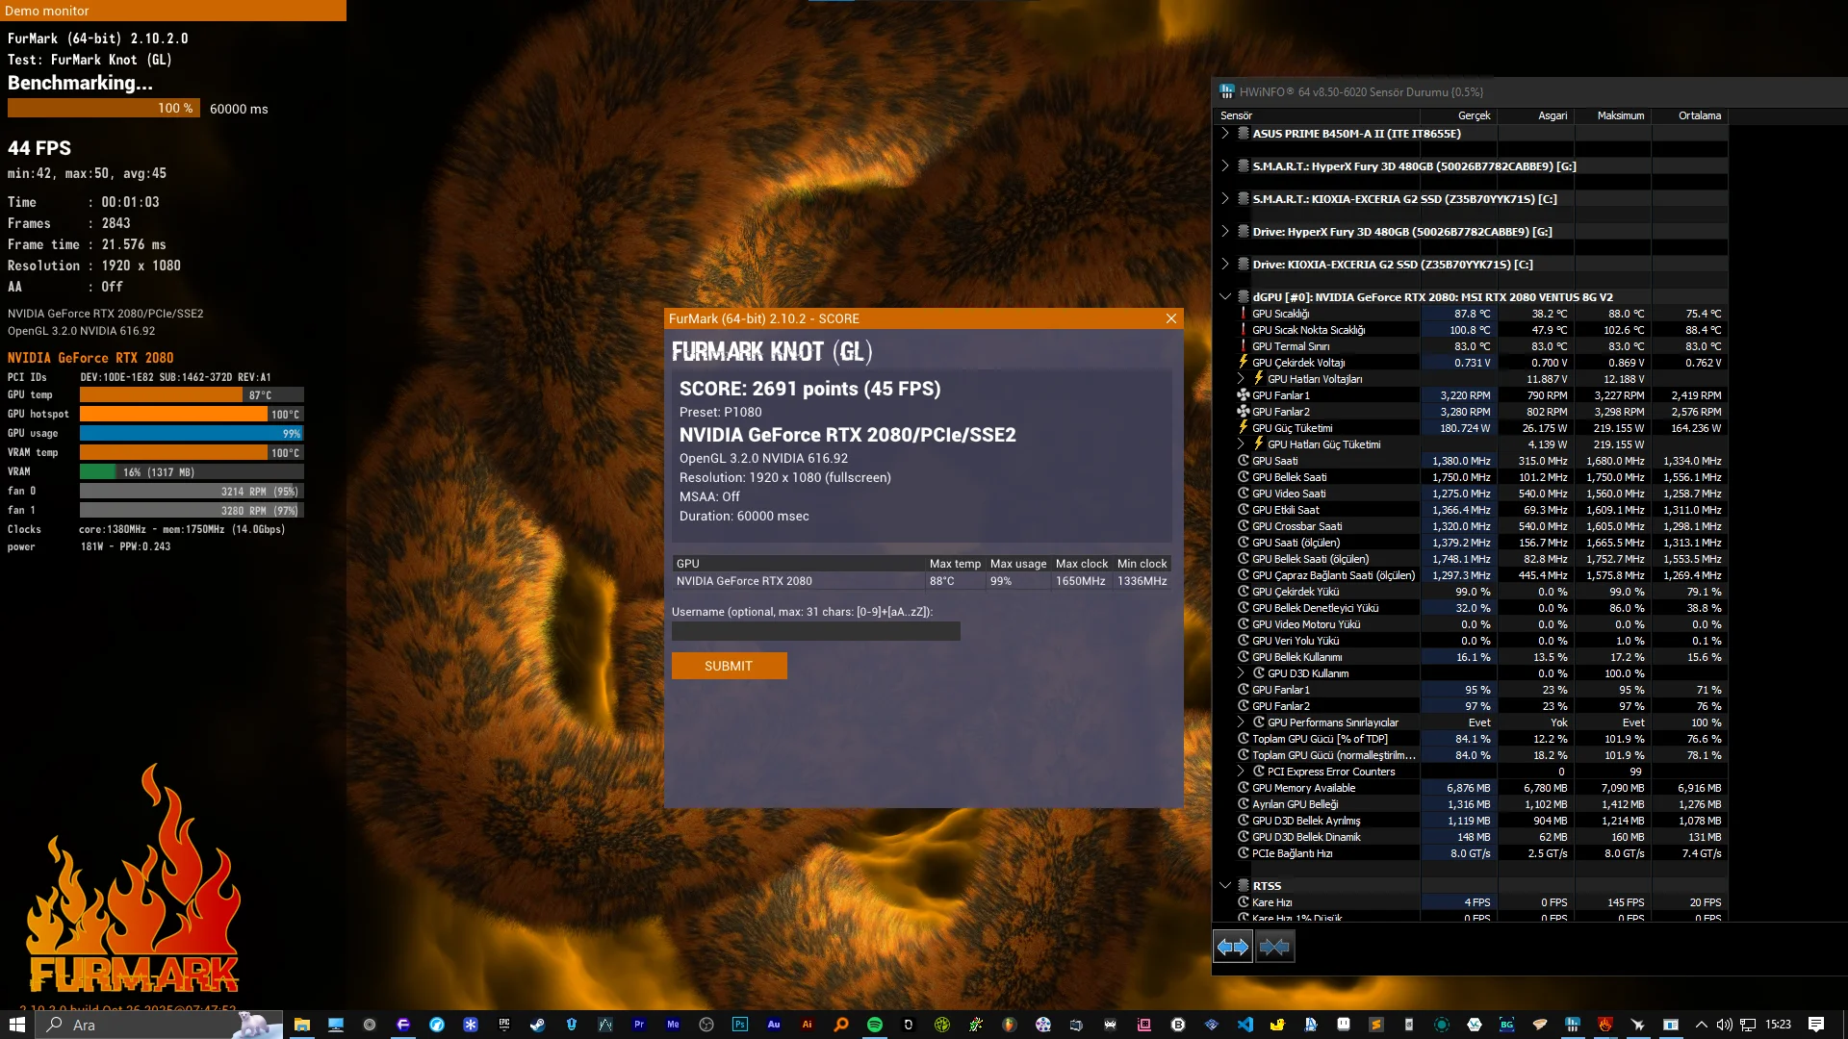Focus the Username field in the score dialog
1848x1039 pixels.
[x=815, y=631]
